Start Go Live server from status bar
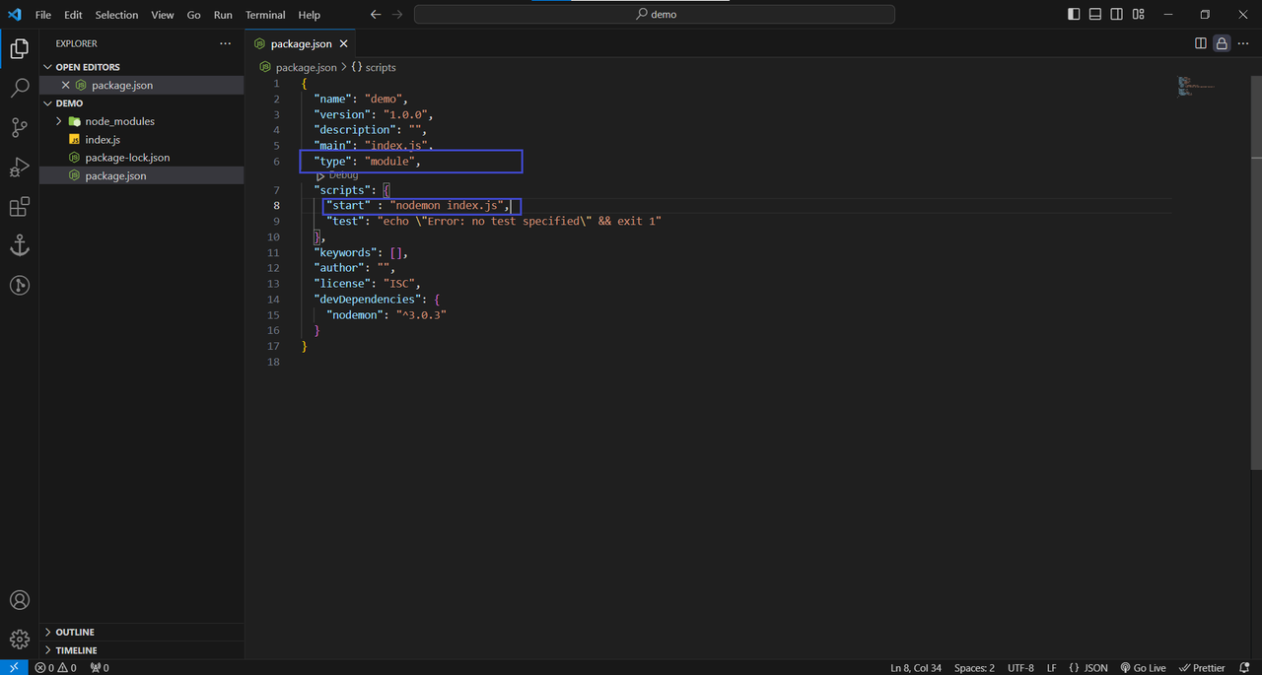 (x=1144, y=667)
